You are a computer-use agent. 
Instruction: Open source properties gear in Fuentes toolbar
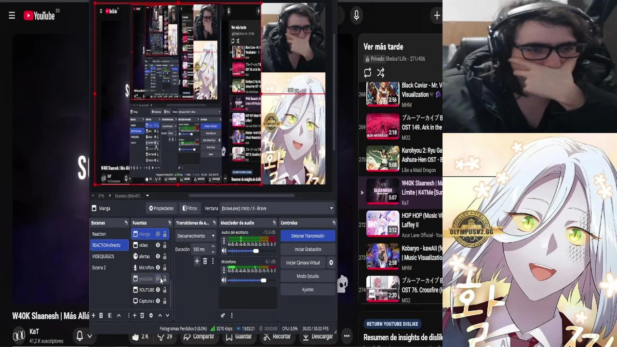point(151,315)
